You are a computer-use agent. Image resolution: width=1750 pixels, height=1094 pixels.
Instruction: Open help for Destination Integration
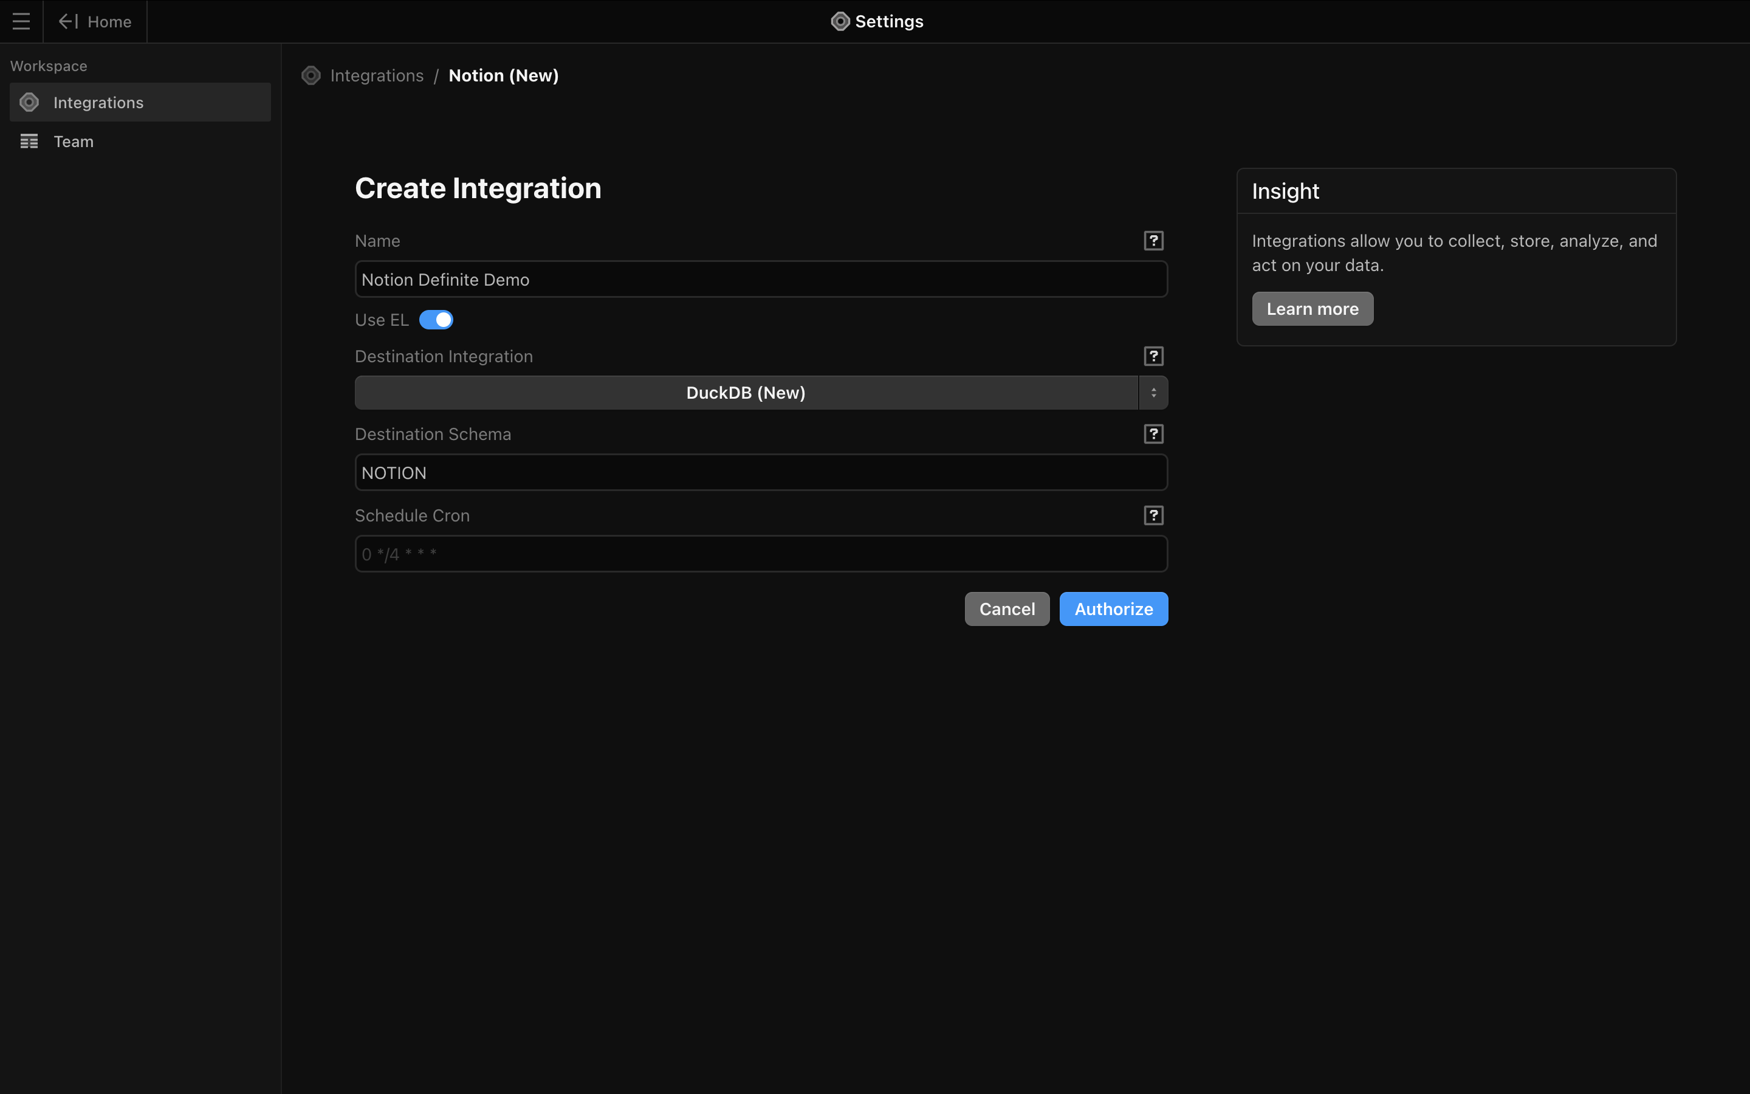(x=1153, y=356)
